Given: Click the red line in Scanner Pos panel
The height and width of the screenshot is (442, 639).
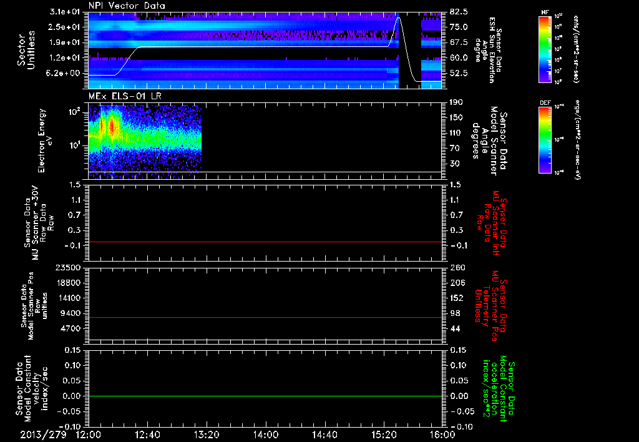Looking at the screenshot, I should pyautogui.click(x=265, y=317).
